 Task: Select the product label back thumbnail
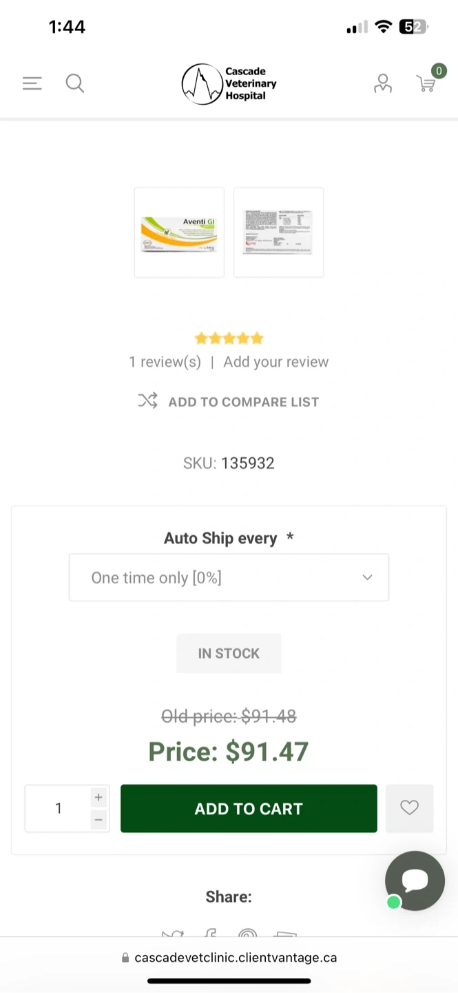click(278, 232)
